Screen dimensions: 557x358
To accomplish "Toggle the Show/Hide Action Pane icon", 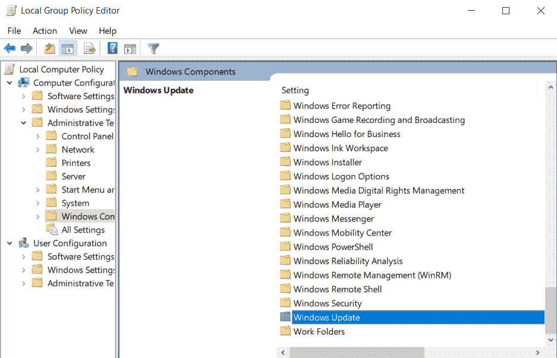I will point(130,49).
